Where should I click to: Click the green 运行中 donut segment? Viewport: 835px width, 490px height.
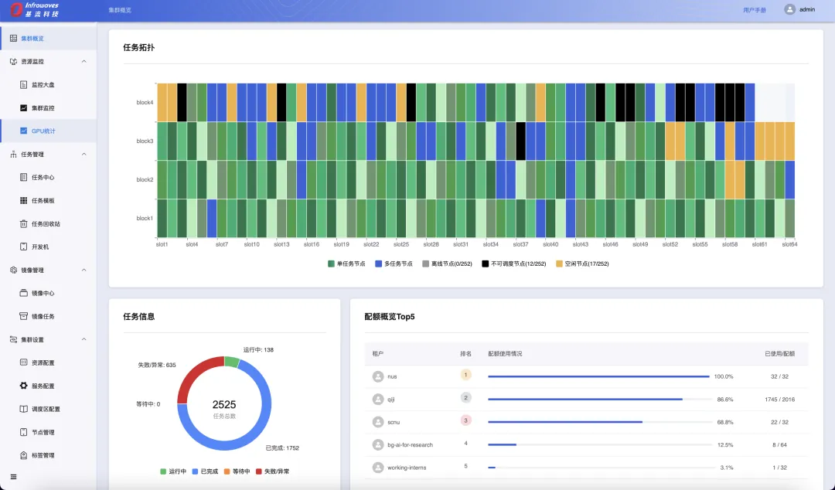[x=232, y=362]
